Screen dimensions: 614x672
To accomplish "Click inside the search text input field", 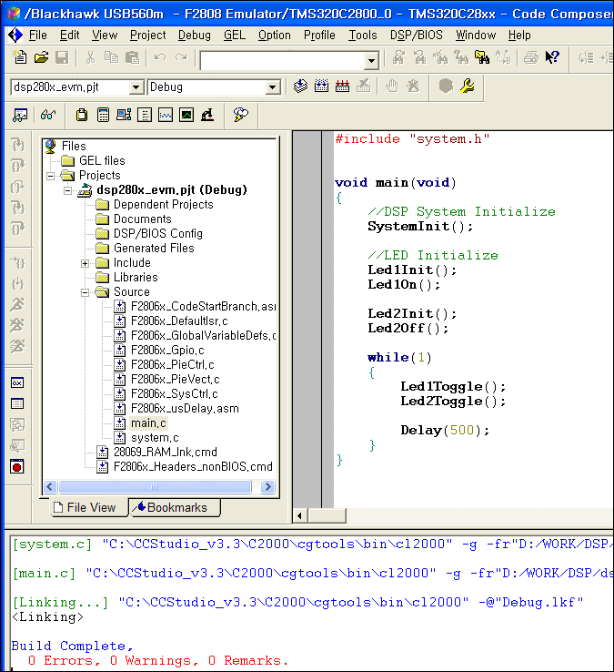I will click(x=283, y=60).
